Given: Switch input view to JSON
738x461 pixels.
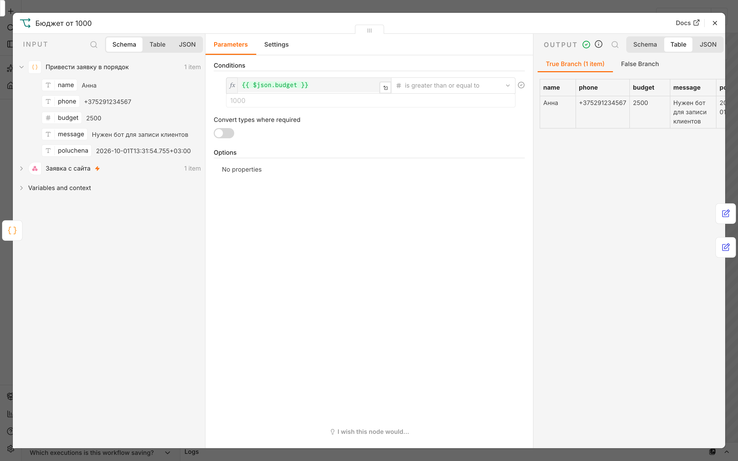Looking at the screenshot, I should point(187,45).
